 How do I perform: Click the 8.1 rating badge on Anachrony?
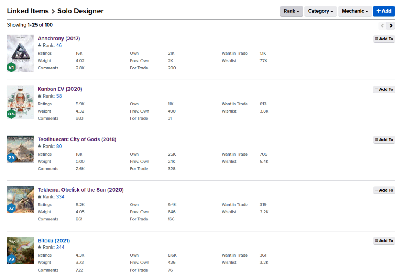11,67
